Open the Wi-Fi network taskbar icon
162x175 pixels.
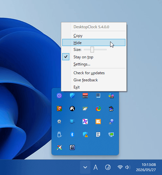click(120, 167)
